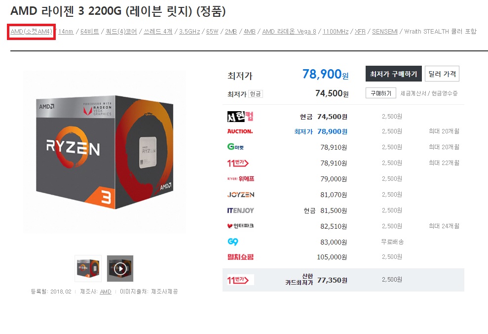Open the 인터파크 heart logo
488x334 pixels.
tap(241, 226)
